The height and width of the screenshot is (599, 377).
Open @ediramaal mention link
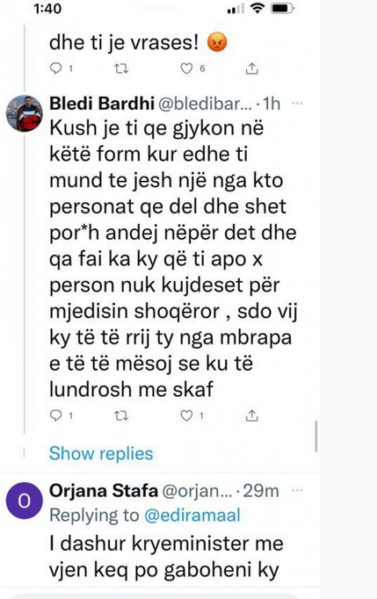[x=192, y=515]
